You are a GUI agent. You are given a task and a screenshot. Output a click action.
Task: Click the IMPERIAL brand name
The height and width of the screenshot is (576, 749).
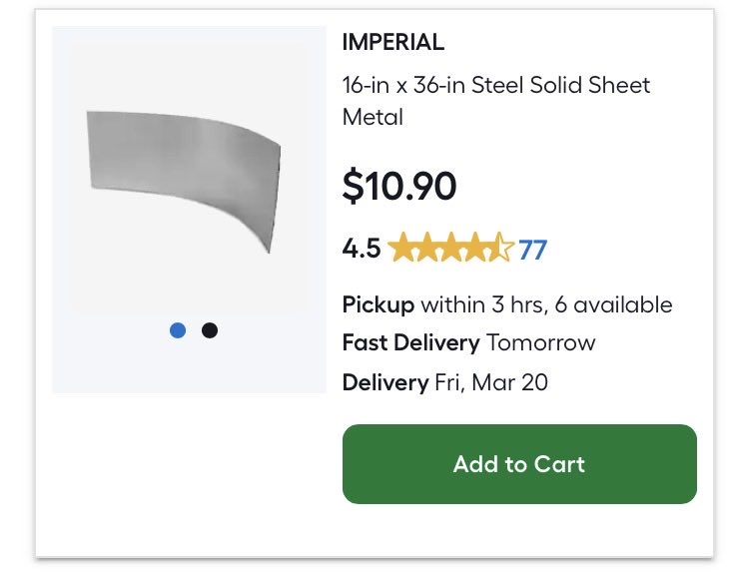tap(393, 42)
